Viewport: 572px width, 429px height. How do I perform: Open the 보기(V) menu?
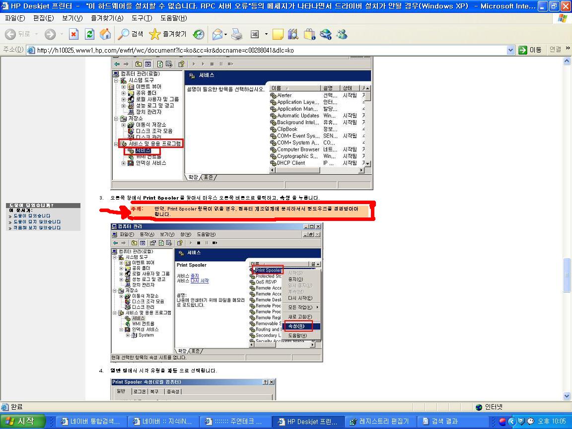(72, 18)
